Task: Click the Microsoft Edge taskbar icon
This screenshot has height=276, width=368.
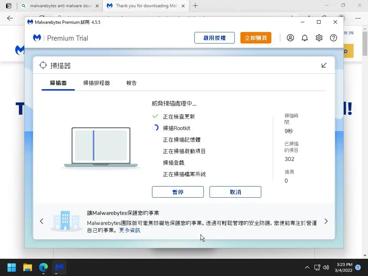Action: 43,267
